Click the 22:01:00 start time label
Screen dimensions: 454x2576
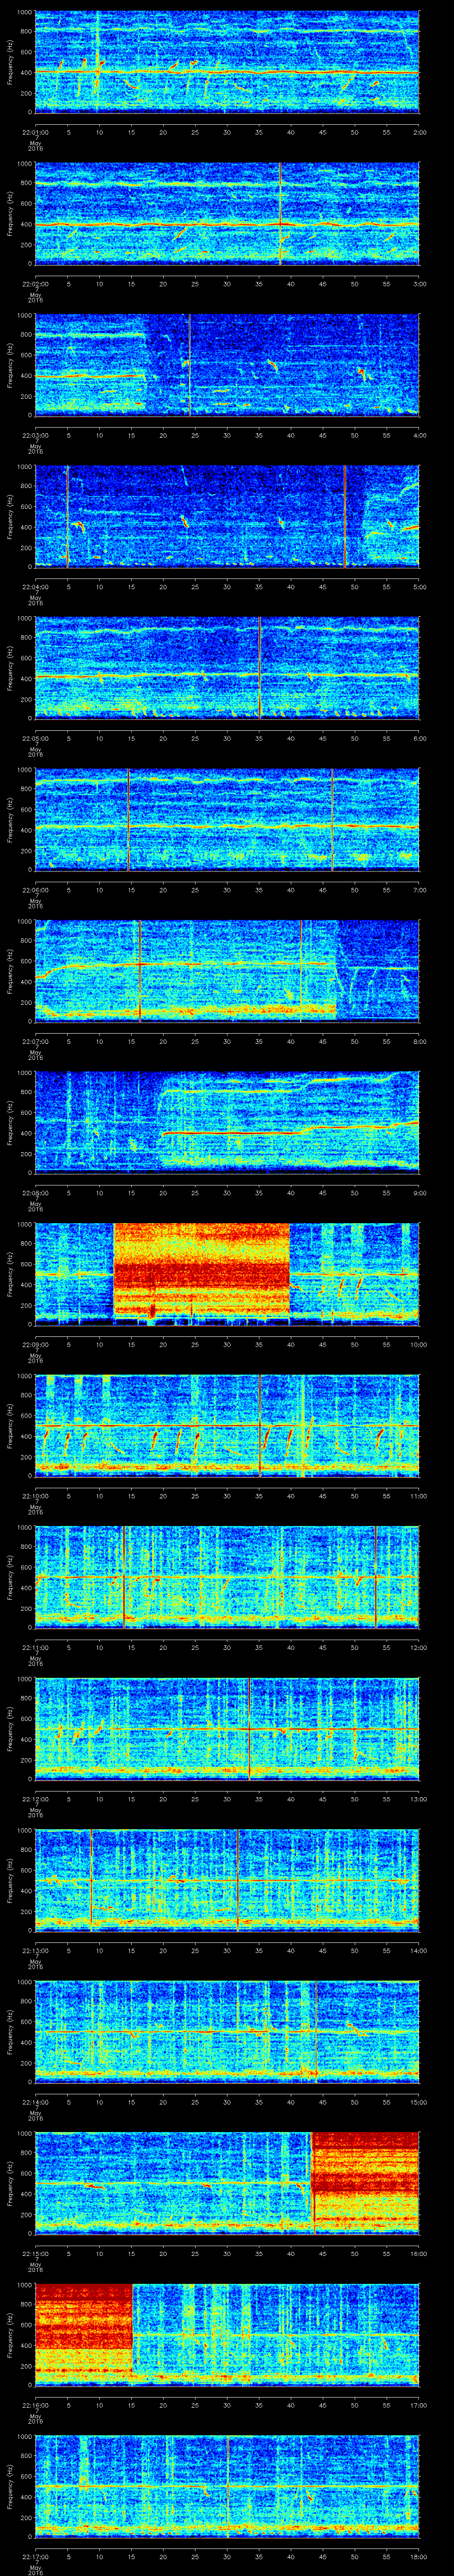(35, 131)
